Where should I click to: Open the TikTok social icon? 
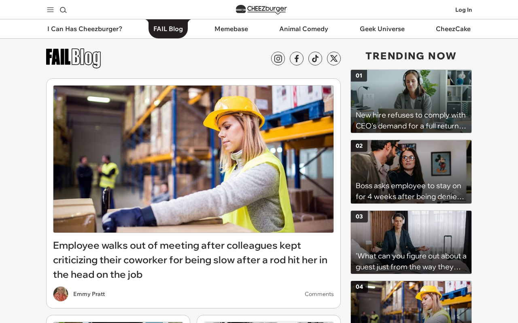pyautogui.click(x=315, y=59)
